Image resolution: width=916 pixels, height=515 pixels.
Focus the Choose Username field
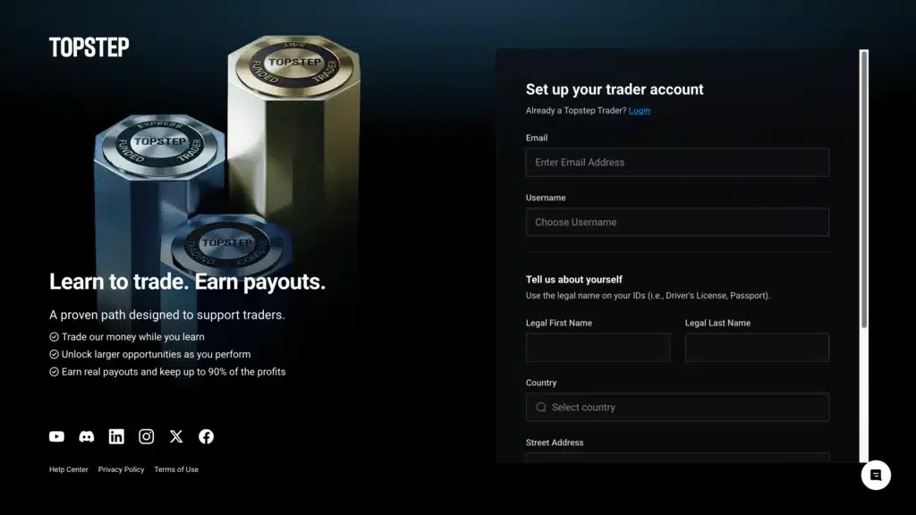click(677, 223)
